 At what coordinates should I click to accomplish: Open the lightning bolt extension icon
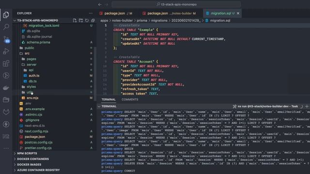[6, 124]
